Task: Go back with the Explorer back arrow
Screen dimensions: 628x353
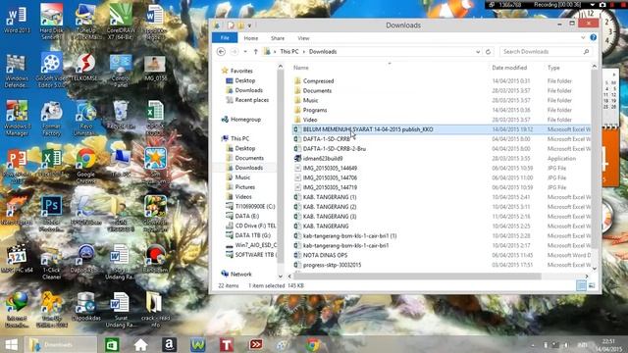Action: tap(221, 52)
